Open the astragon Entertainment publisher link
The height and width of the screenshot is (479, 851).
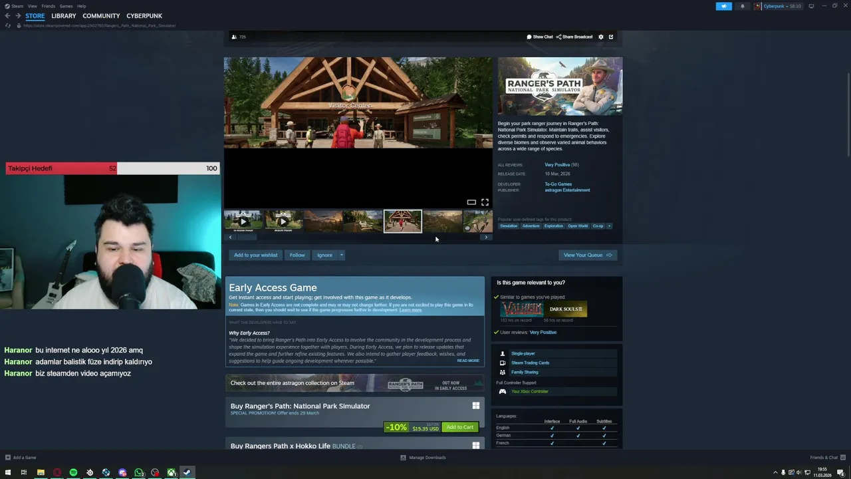[567, 190]
